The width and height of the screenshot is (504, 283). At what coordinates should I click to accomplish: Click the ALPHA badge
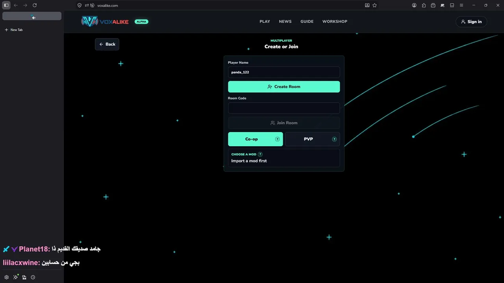[x=141, y=22]
